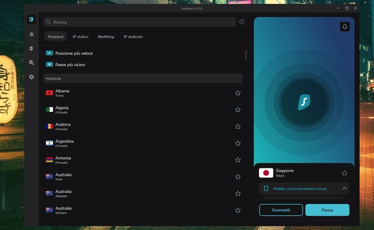Image resolution: width=374 pixels, height=230 pixels.
Task: Connect to Andorra (Virtuale)
Action: [x=143, y=127]
